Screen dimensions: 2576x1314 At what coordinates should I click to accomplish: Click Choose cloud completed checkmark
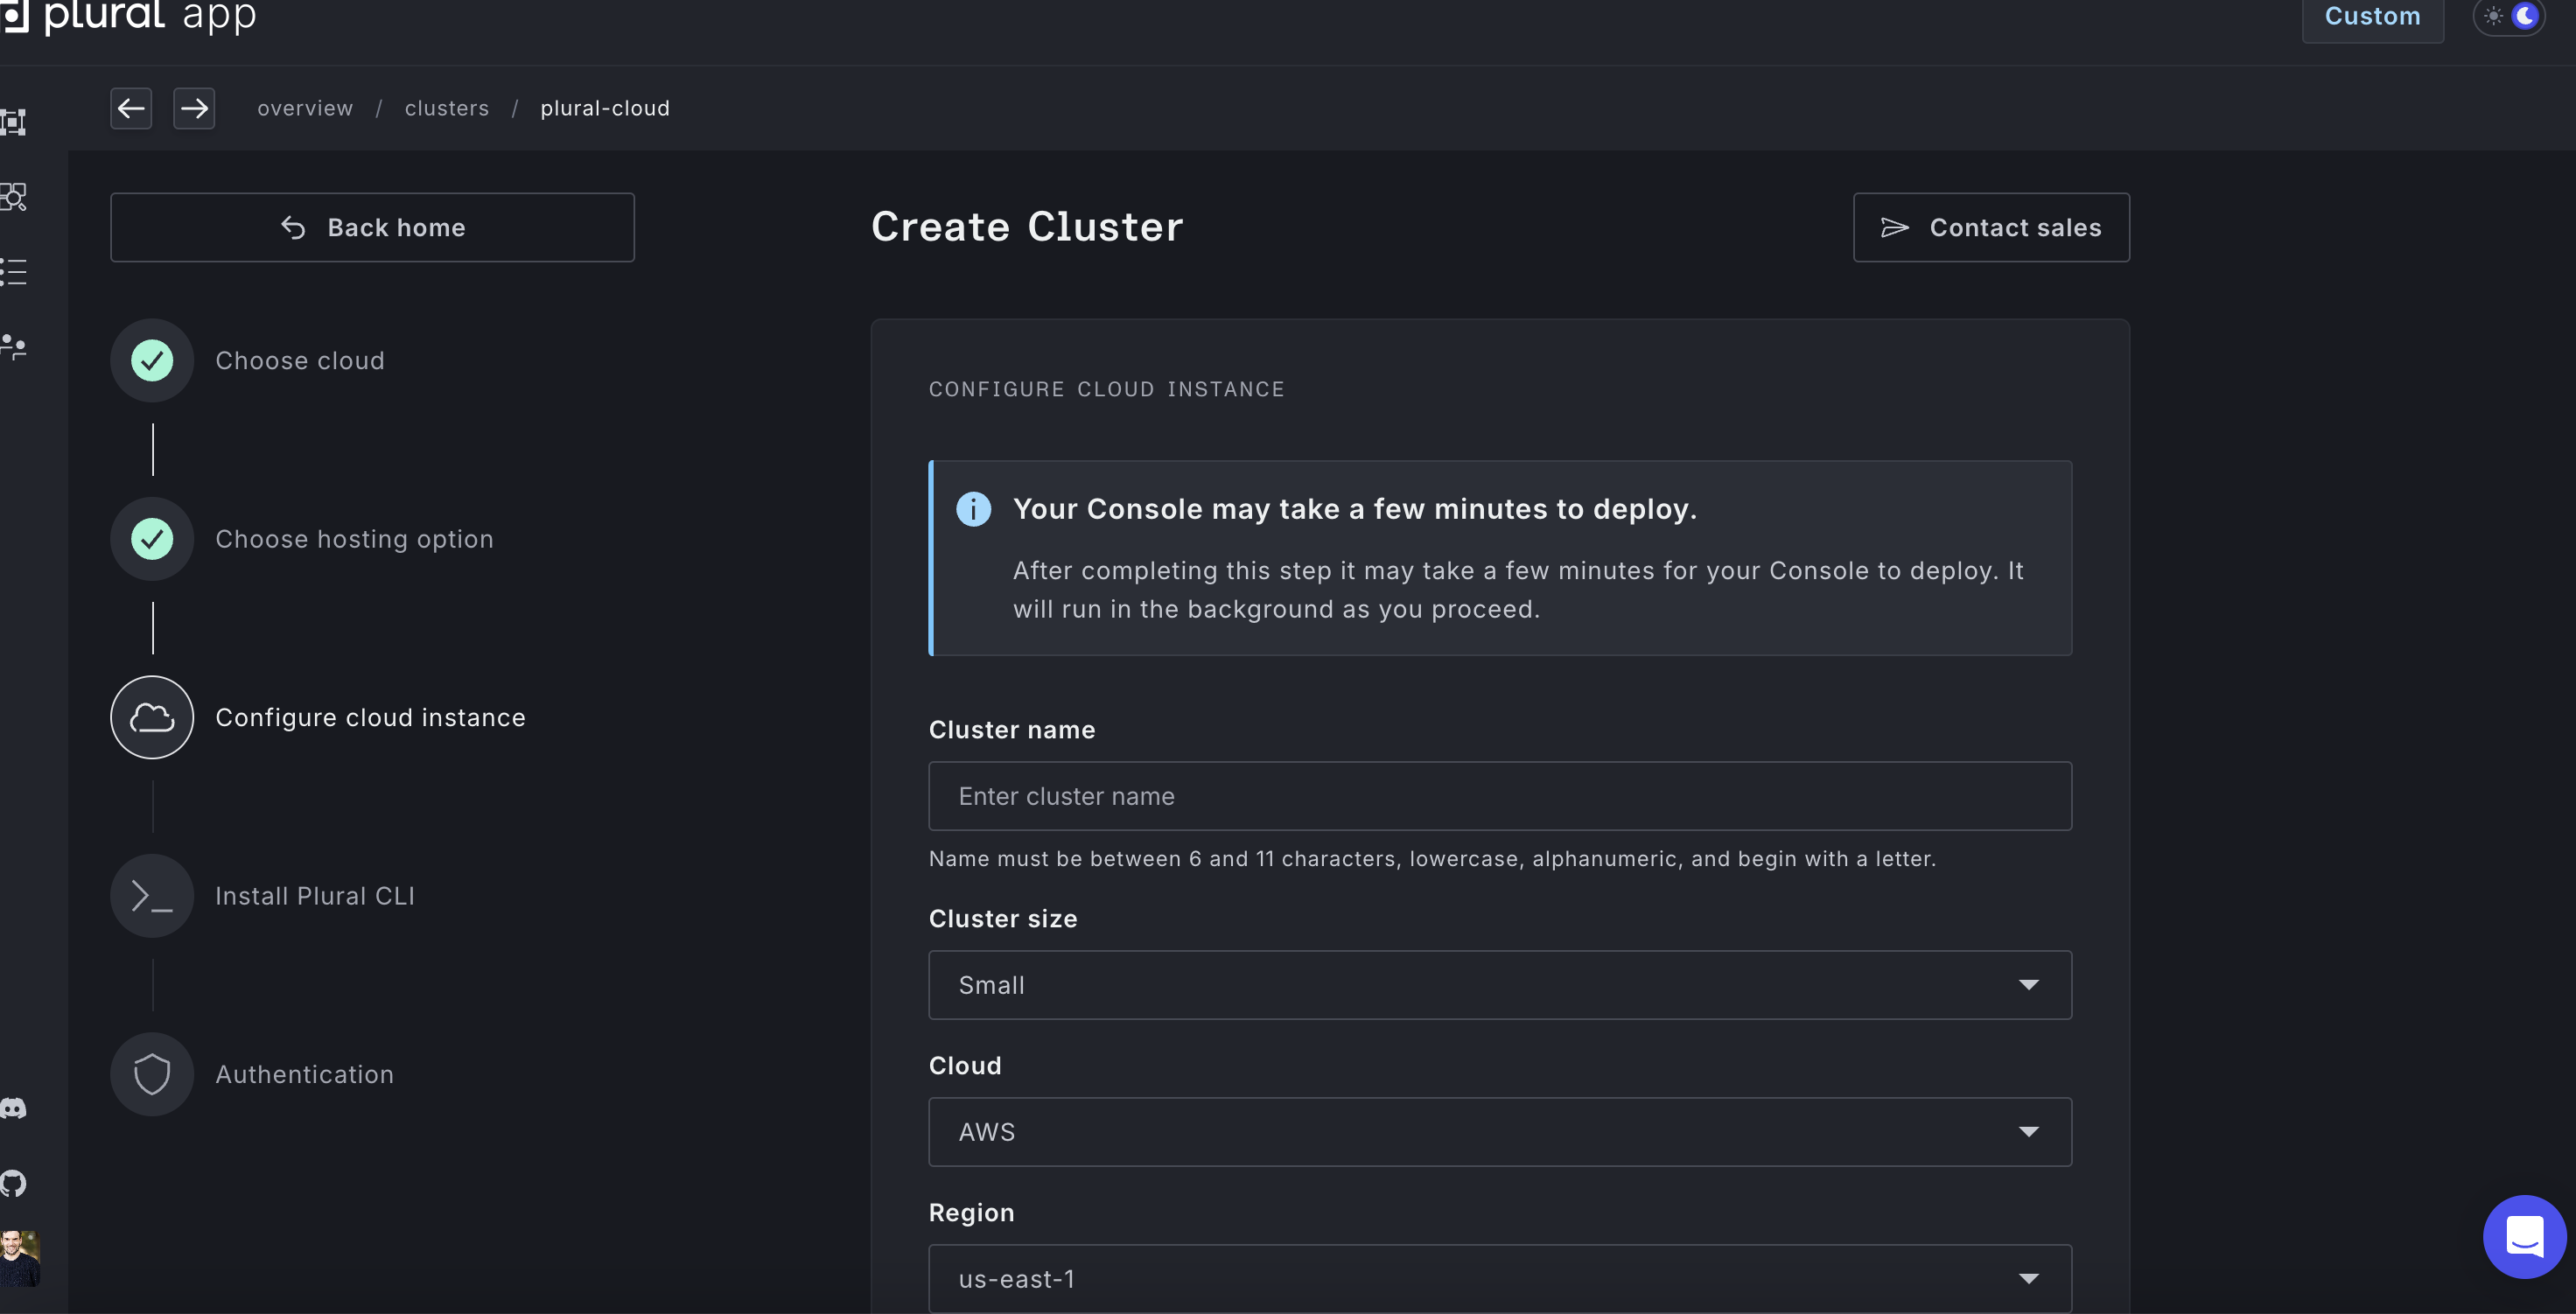coord(152,361)
